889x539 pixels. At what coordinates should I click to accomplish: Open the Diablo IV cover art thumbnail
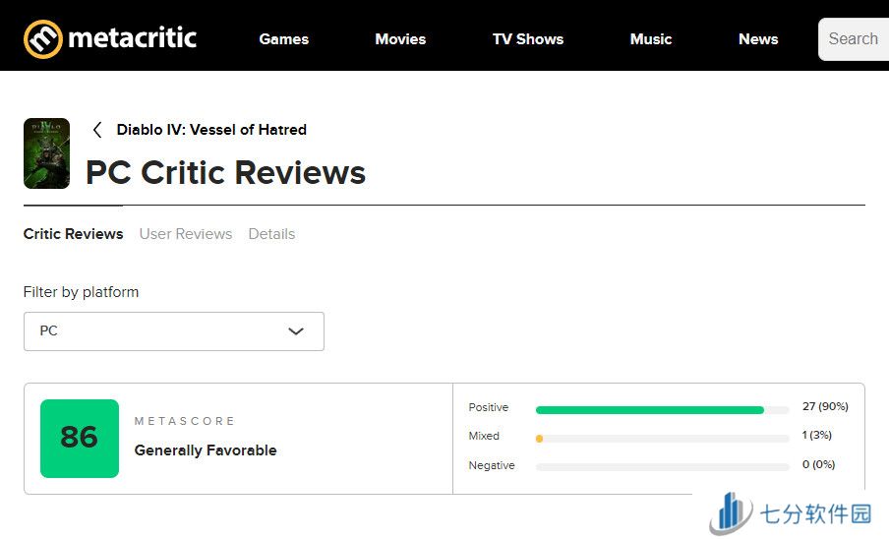[46, 153]
